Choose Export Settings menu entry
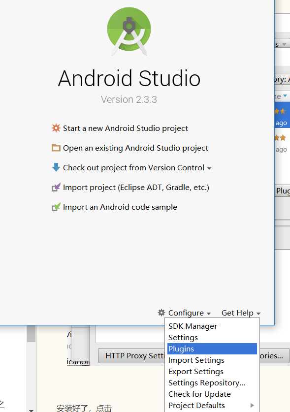Screen dimensions: 290x412 pos(212,371)
